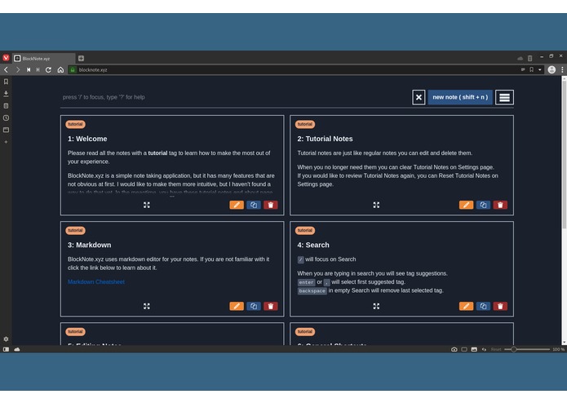Trash the '3: Markdown' note
The height and width of the screenshot is (403, 567).
[271, 306]
